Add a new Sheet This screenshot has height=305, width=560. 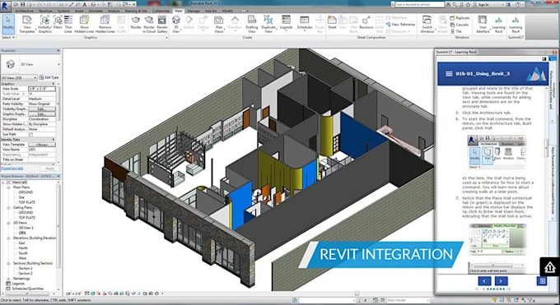point(332,24)
